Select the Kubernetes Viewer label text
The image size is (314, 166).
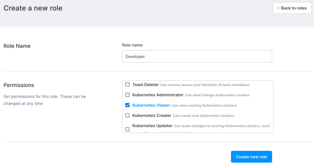(x=151, y=105)
